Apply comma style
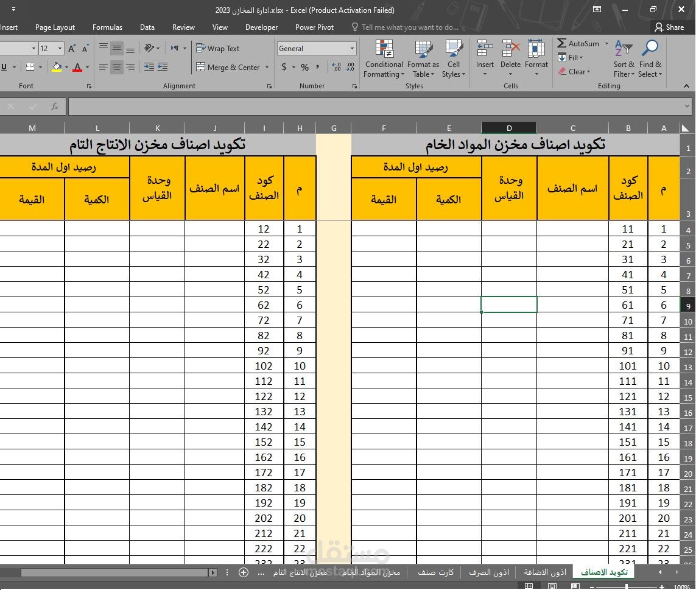The image size is (696, 590). coord(317,67)
